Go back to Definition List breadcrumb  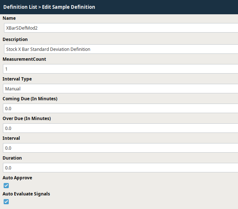(x=20, y=7)
